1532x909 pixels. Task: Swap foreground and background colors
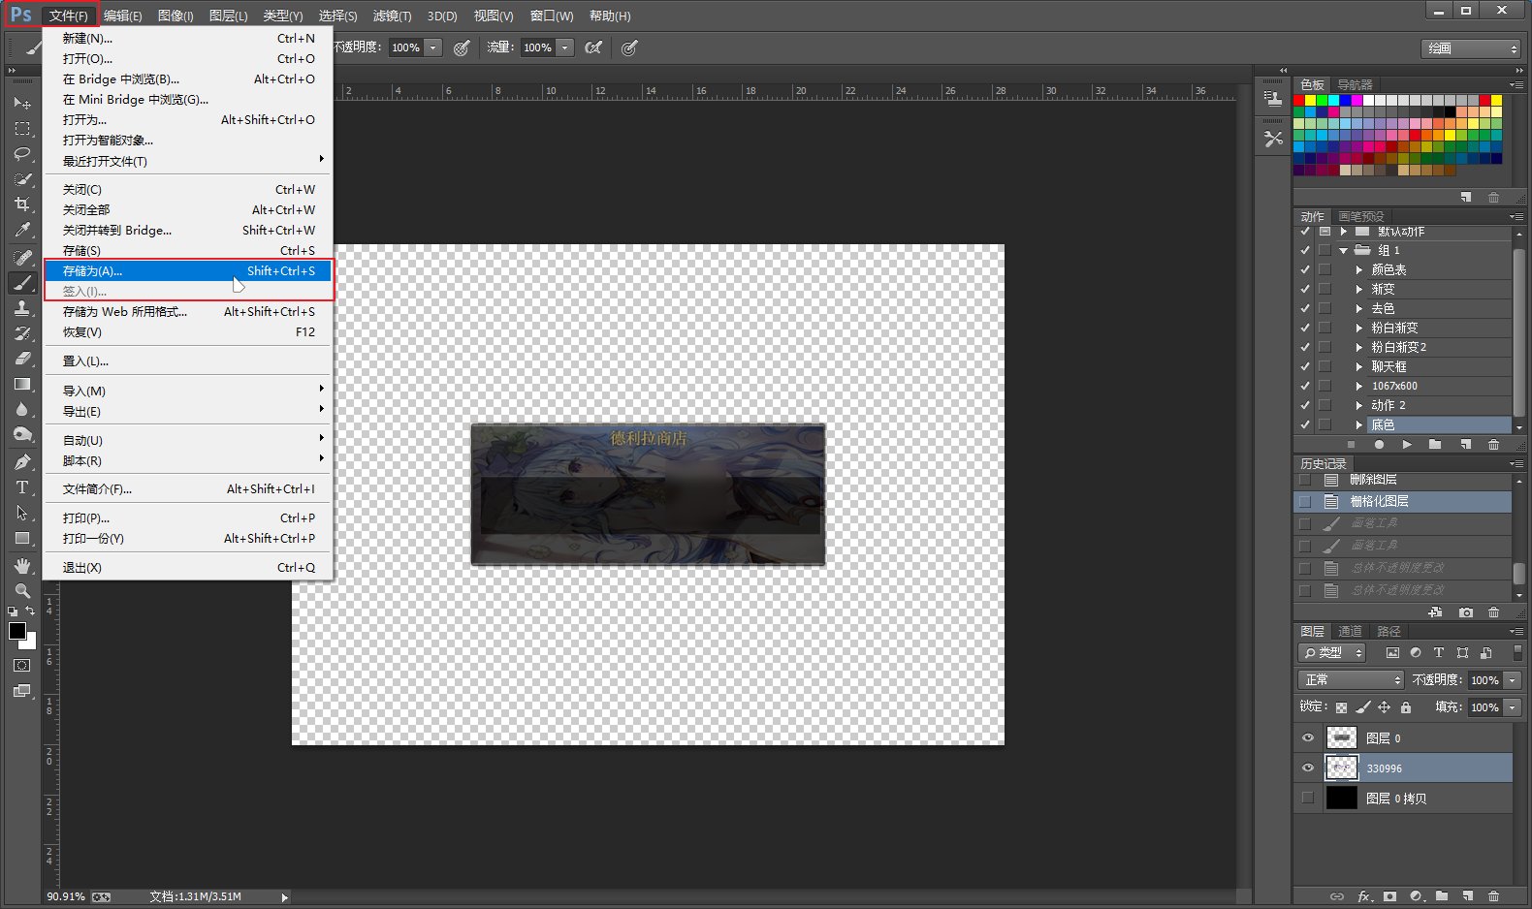point(31,611)
